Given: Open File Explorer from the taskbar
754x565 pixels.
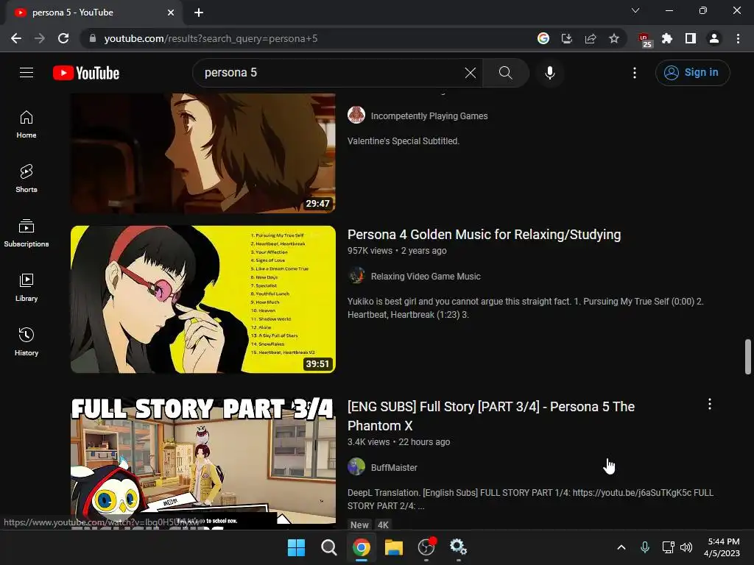Looking at the screenshot, I should 394,547.
